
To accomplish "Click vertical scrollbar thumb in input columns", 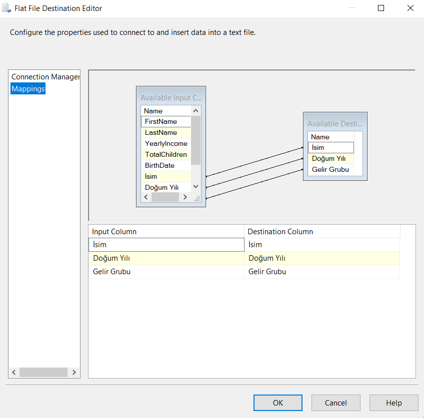I will tap(196, 140).
